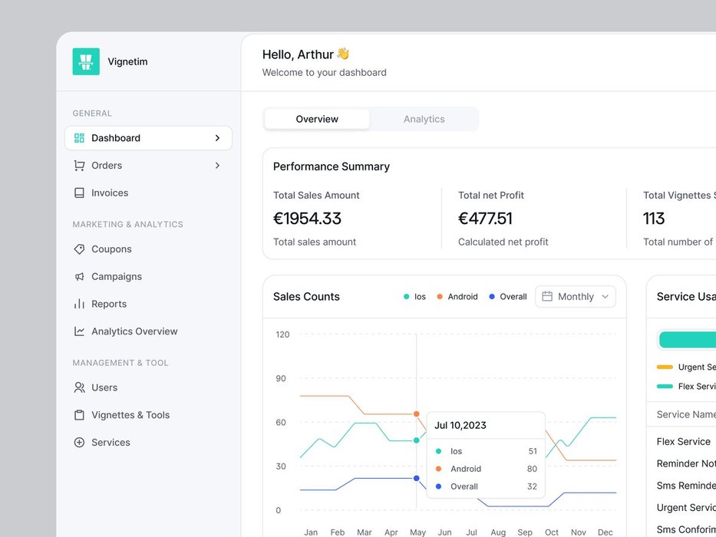
Task: Open Analytics Overview in the sidebar
Action: coord(134,331)
